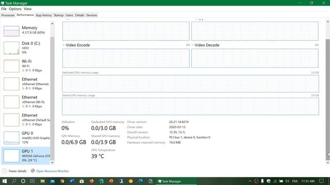Select Ethernet vEthernet (Default Sw entry

(x=26, y=120)
